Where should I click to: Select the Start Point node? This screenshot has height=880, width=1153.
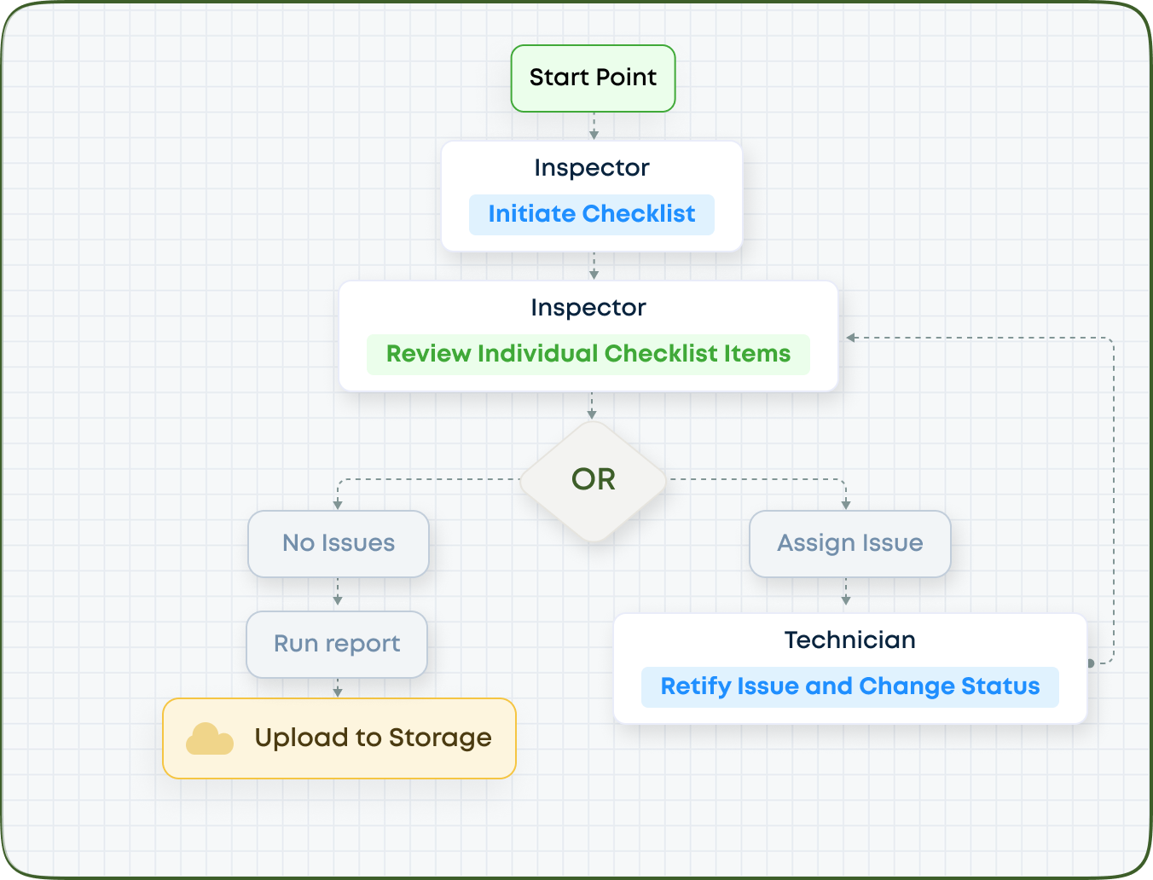pos(594,78)
